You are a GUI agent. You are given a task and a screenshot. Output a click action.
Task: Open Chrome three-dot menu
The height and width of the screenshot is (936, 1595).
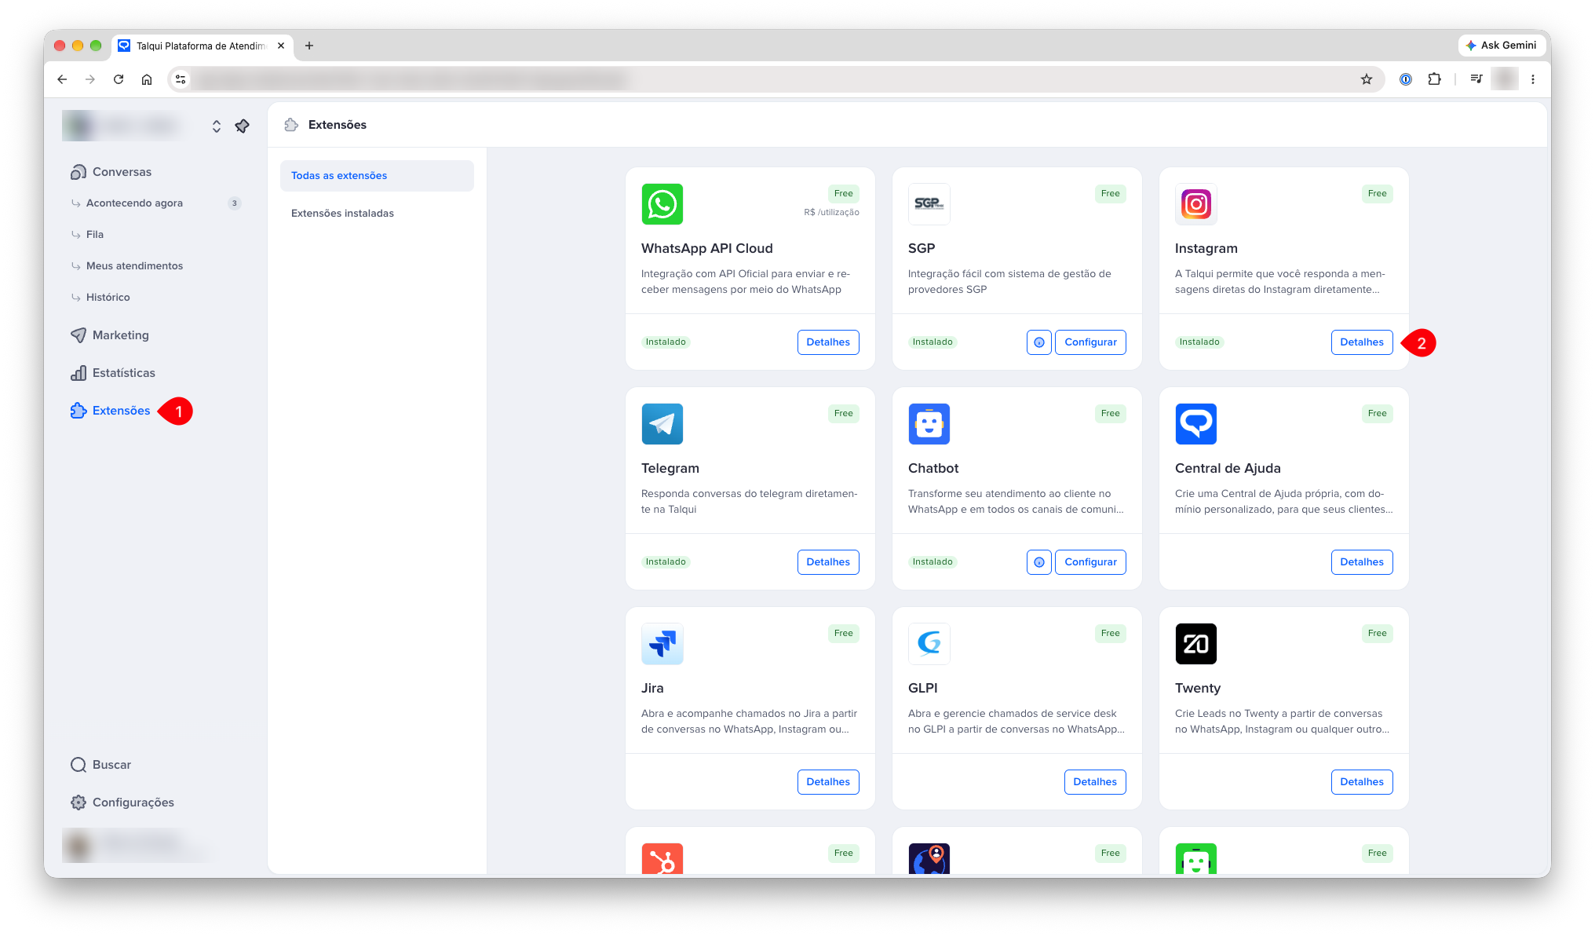click(1532, 79)
